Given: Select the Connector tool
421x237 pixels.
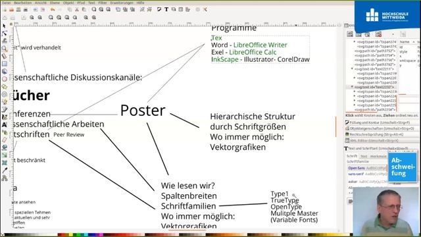Looking at the screenshot, I should (5, 178).
